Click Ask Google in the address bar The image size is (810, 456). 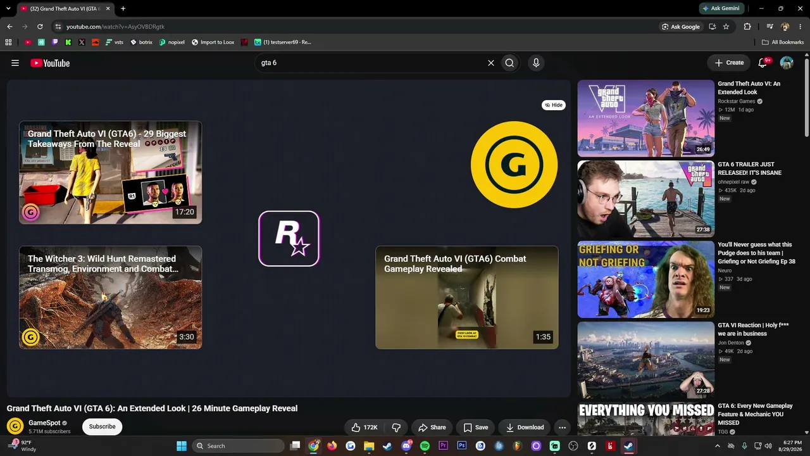[x=680, y=27]
